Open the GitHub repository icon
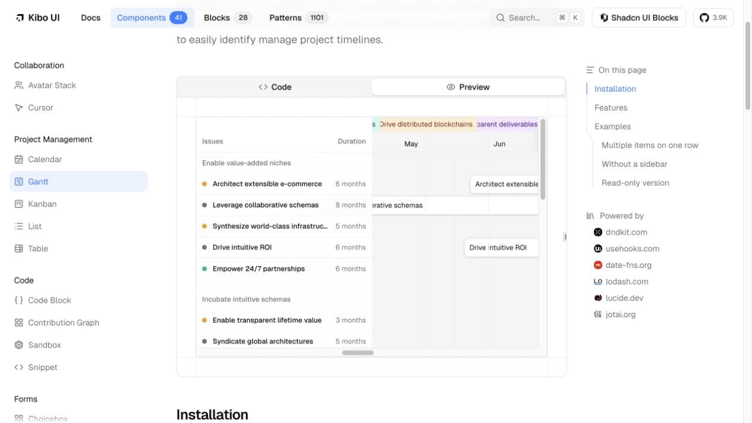 704,18
